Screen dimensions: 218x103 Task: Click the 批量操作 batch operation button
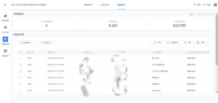pos(172,43)
